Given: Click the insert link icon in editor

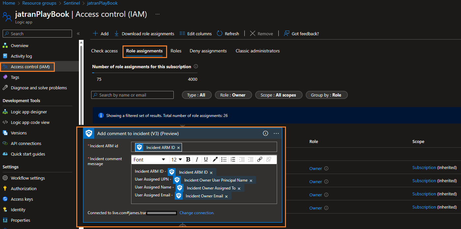Looking at the screenshot, I should (260, 159).
